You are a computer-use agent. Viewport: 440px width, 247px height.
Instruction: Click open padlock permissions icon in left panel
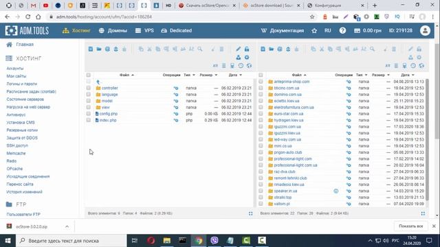[247, 49]
